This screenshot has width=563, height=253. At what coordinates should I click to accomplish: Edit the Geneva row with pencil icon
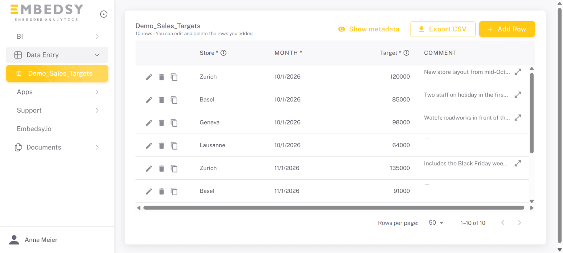[149, 123]
